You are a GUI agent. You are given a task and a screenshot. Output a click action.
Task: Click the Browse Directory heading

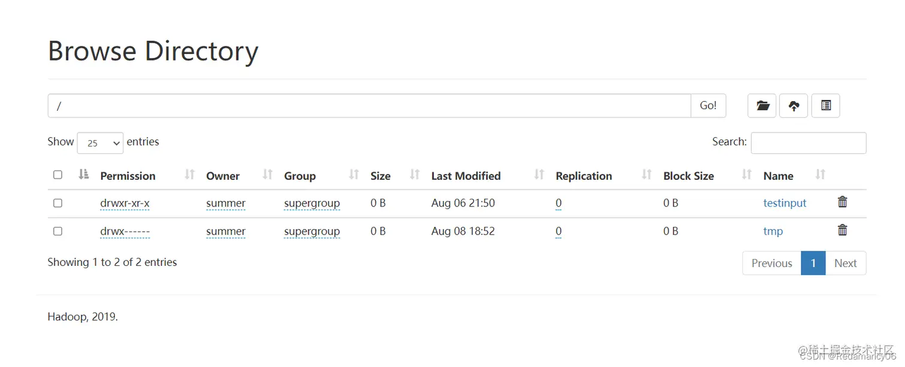coord(153,51)
